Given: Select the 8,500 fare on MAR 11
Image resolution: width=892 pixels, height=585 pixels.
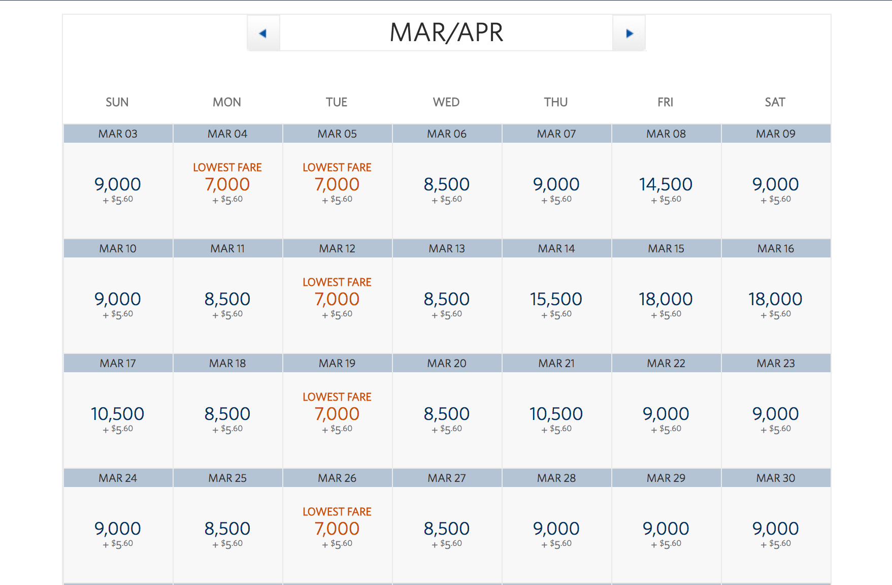Looking at the screenshot, I should click(227, 300).
